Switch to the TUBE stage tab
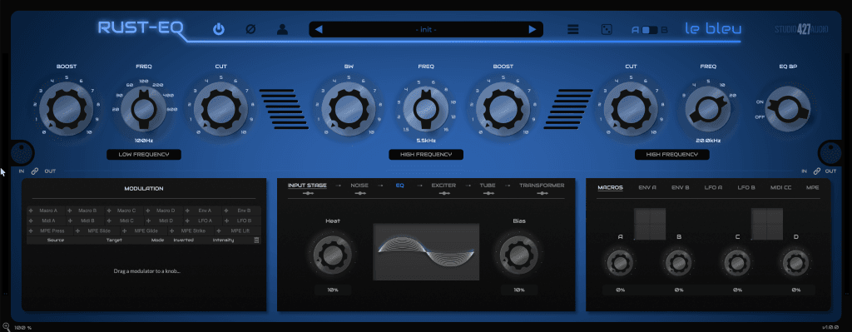The width and height of the screenshot is (852, 332). click(488, 186)
